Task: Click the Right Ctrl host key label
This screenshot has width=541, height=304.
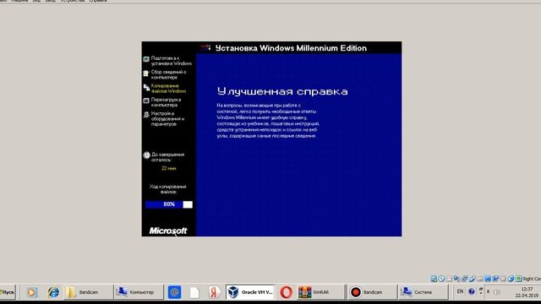Action: tap(532, 279)
